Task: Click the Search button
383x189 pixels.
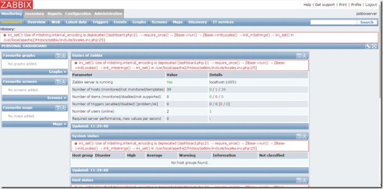Action: (367, 22)
